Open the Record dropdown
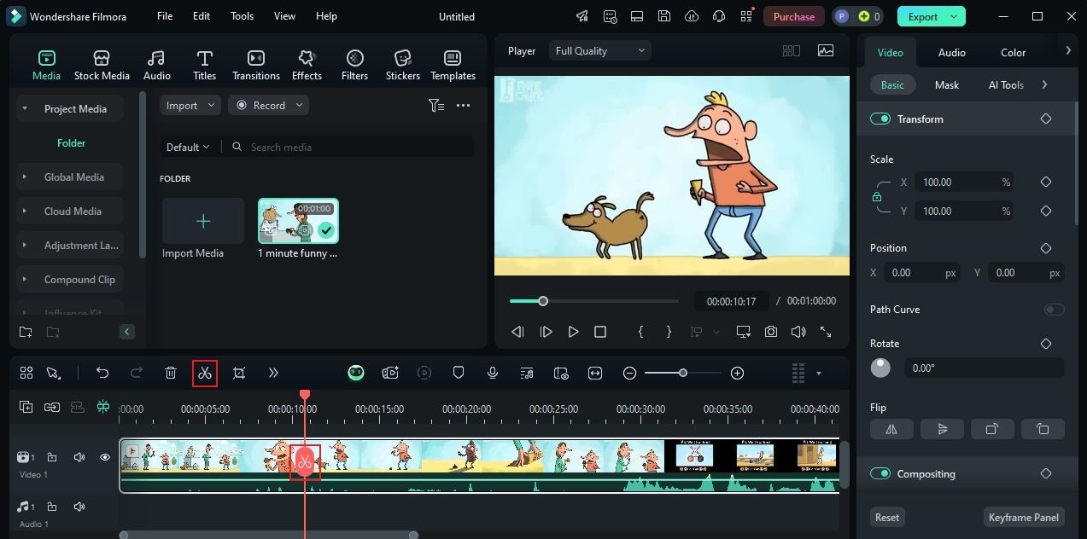This screenshot has height=539, width=1087. (x=268, y=106)
